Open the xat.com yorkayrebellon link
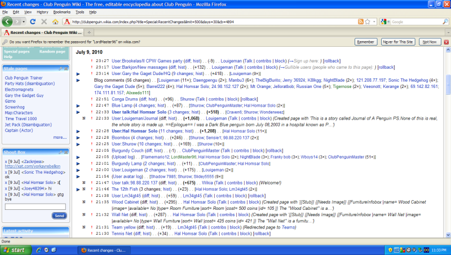 tap(33, 166)
